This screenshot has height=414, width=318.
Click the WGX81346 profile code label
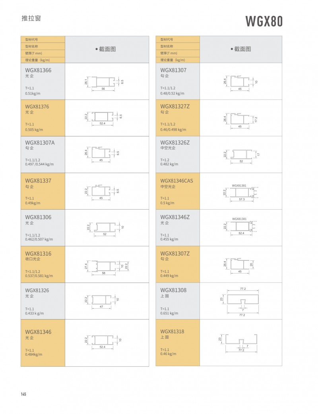[38, 332]
